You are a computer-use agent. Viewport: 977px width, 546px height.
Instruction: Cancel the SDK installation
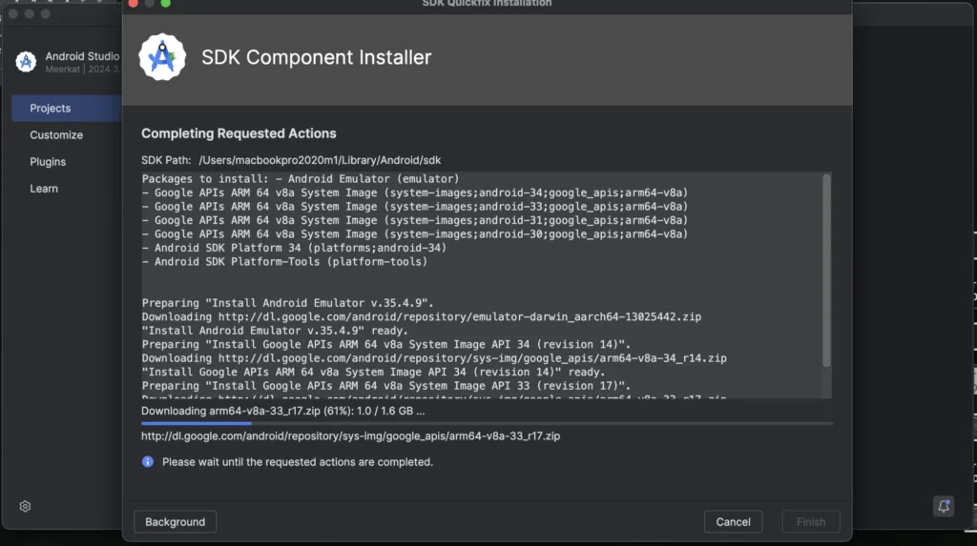pos(733,522)
